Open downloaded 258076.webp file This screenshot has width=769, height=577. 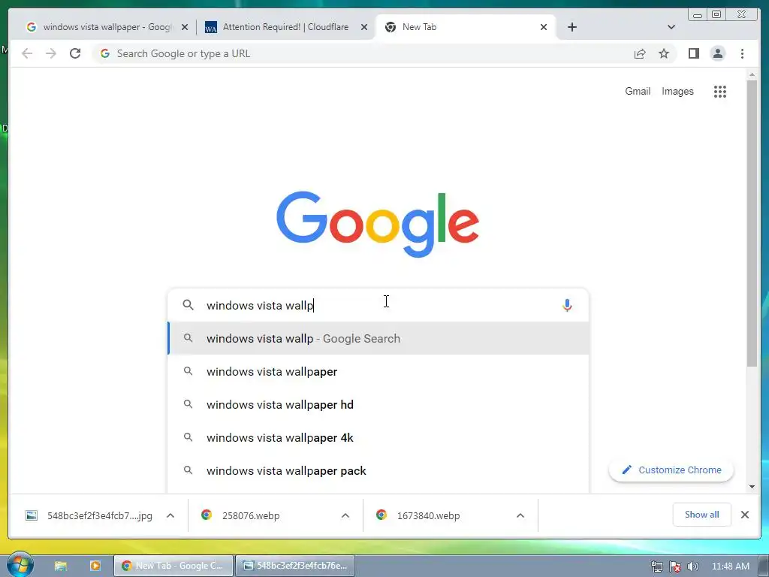pyautogui.click(x=250, y=515)
